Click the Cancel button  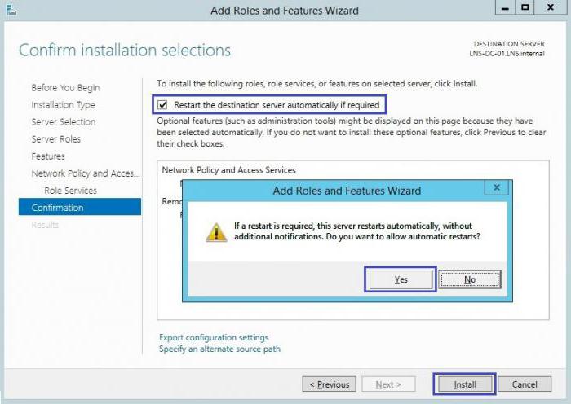[x=525, y=384]
